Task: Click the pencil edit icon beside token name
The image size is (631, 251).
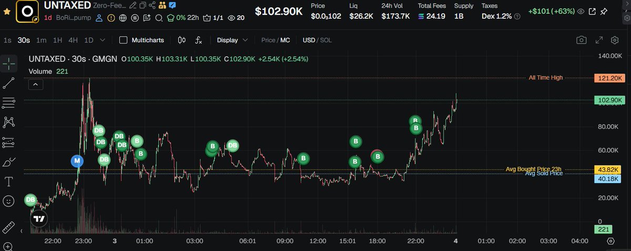Action: [133, 5]
